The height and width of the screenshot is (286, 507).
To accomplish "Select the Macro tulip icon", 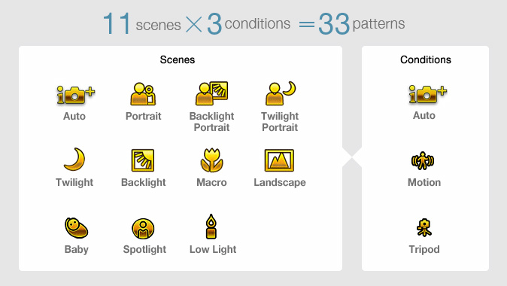I will [x=211, y=160].
